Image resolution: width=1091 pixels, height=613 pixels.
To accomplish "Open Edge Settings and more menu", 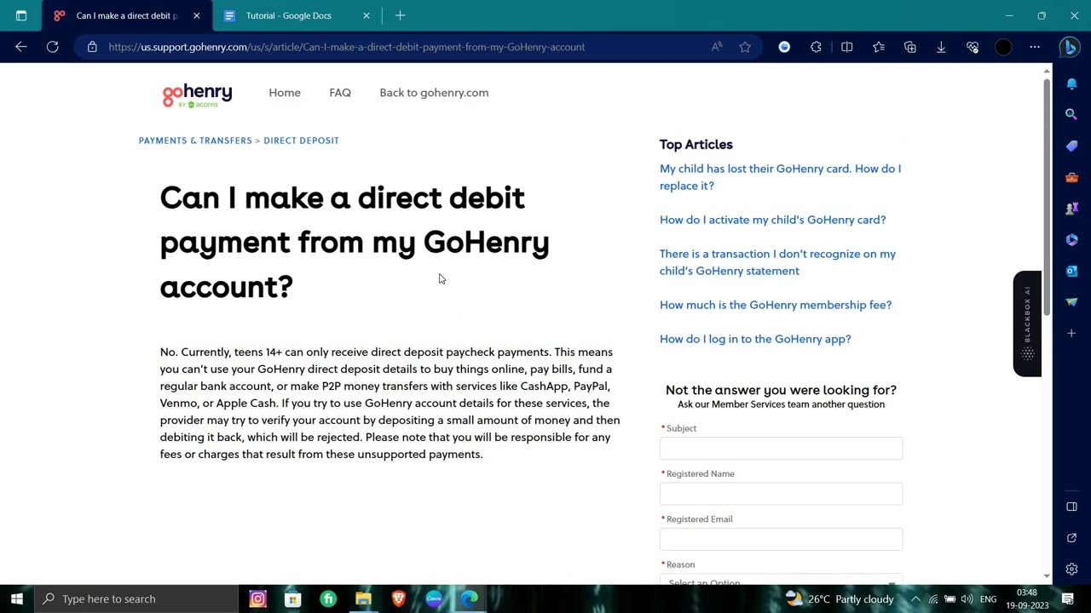I will 1035,47.
